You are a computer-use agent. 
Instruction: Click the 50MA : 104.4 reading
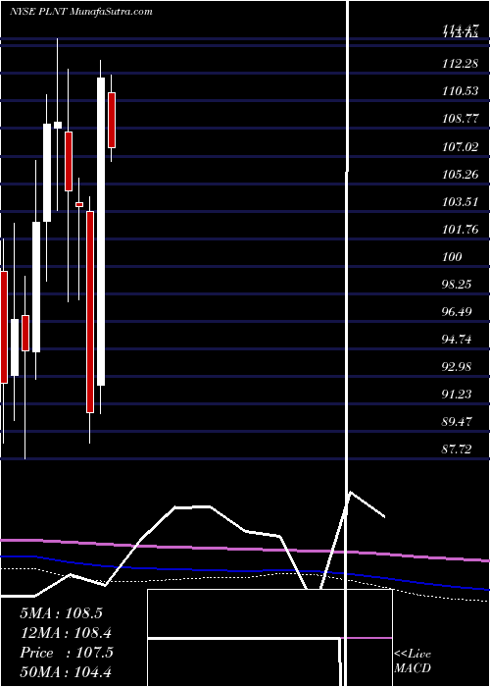point(68,672)
